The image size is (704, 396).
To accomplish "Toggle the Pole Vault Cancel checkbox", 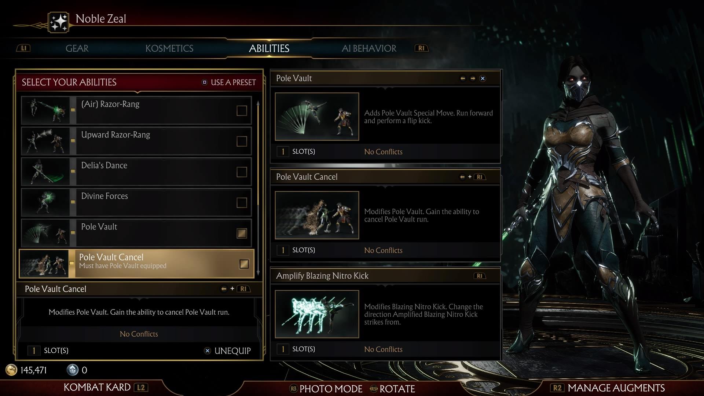I will (x=244, y=264).
